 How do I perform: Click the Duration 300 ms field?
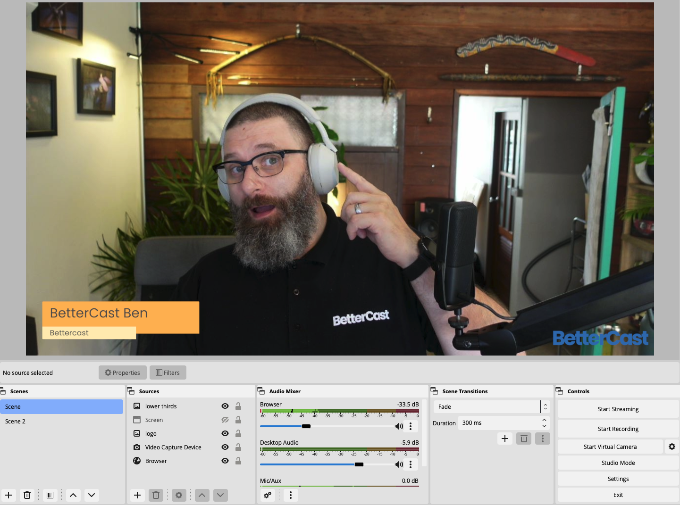pyautogui.click(x=504, y=423)
